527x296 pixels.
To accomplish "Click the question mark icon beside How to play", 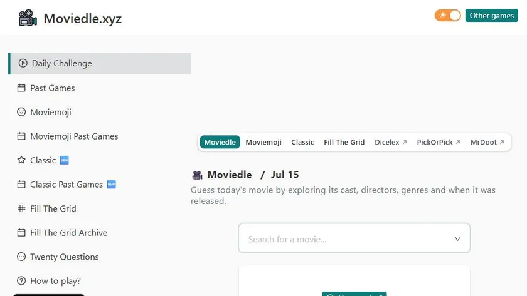I will coord(21,280).
